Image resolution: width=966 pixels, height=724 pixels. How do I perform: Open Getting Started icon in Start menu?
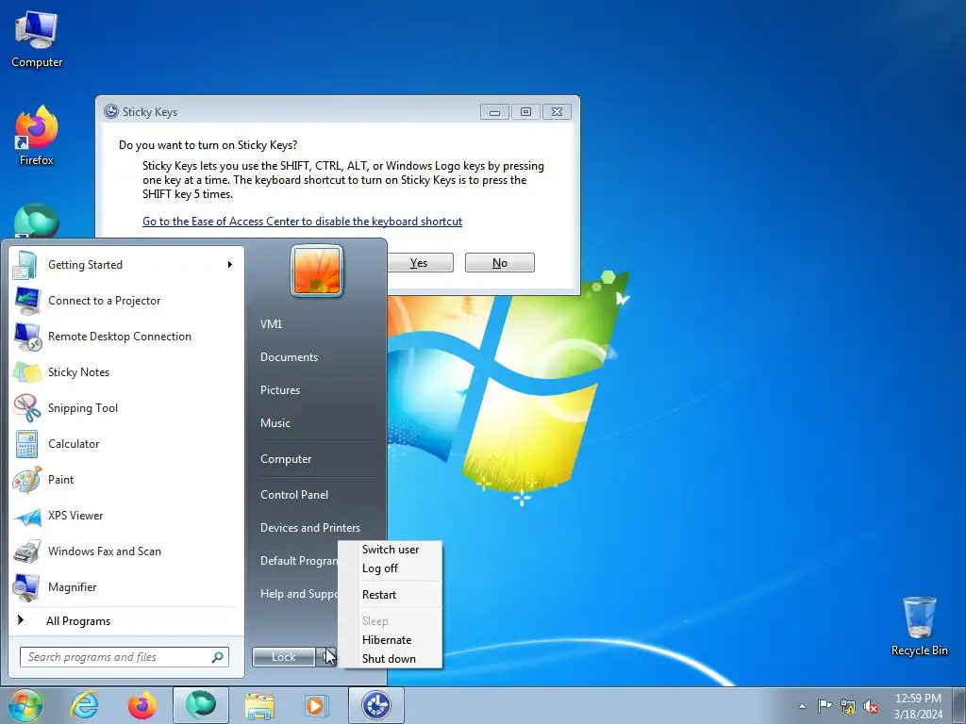point(25,265)
